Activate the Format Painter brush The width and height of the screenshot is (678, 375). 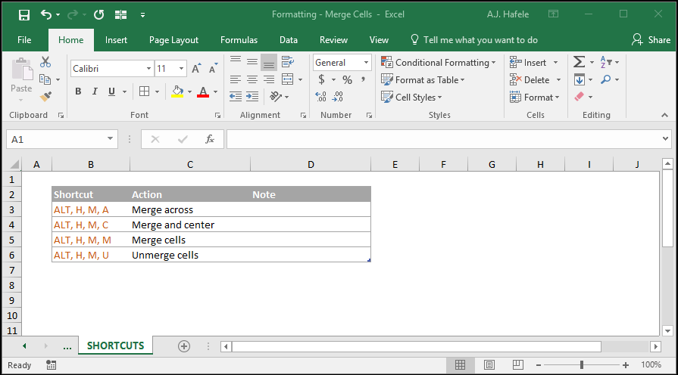pyautogui.click(x=45, y=97)
